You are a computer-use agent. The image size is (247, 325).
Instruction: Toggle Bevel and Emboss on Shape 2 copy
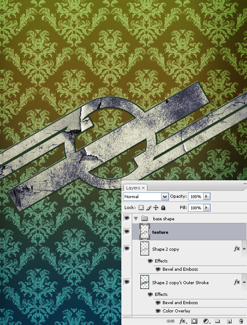coord(158,269)
